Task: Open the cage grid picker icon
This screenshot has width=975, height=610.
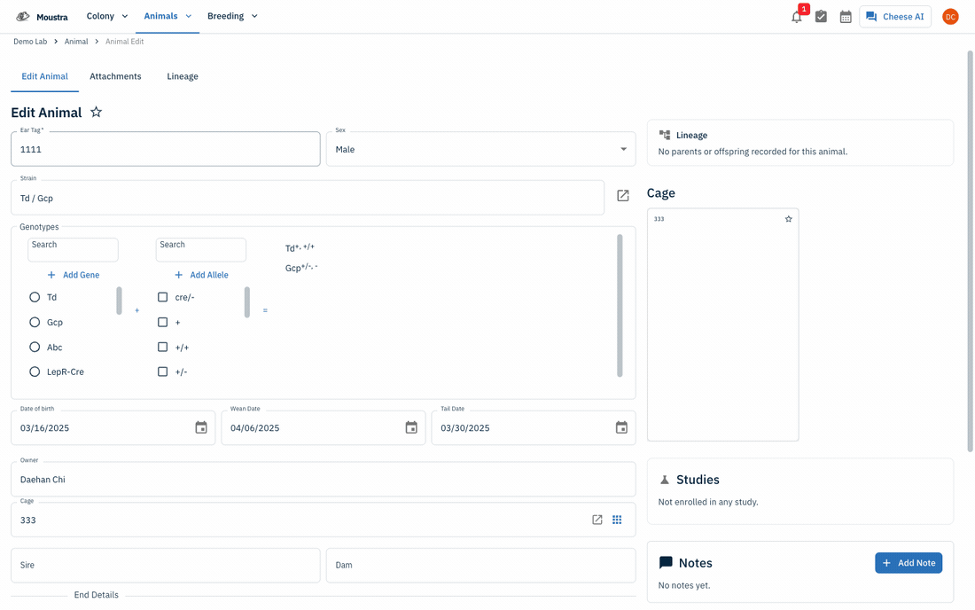Action: click(617, 520)
